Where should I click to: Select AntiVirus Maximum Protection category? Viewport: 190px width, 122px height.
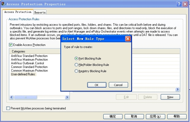coord(29,60)
